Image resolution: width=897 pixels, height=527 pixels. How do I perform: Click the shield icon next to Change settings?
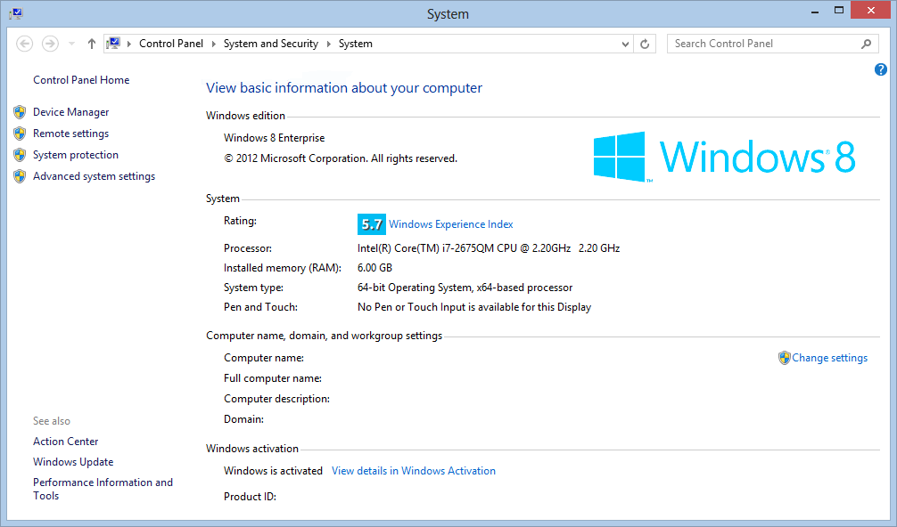pyautogui.click(x=784, y=358)
